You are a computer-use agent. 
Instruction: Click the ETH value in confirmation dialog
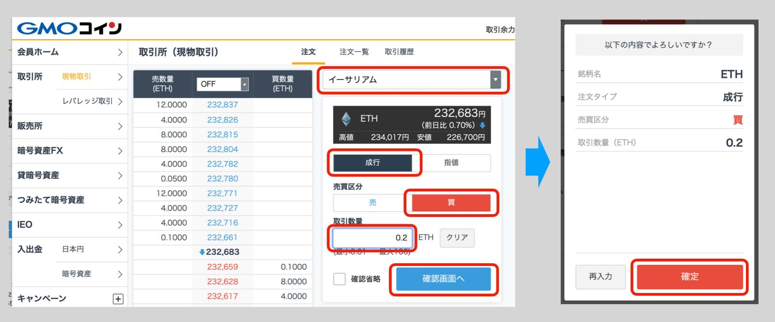coord(731,74)
